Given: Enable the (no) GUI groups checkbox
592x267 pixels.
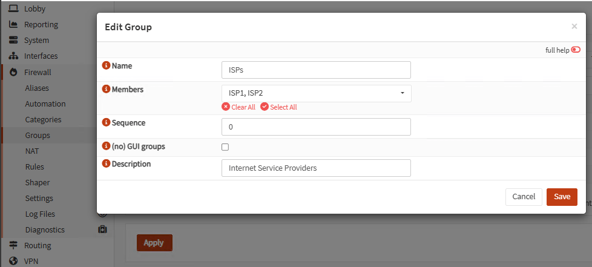Looking at the screenshot, I should pos(225,147).
